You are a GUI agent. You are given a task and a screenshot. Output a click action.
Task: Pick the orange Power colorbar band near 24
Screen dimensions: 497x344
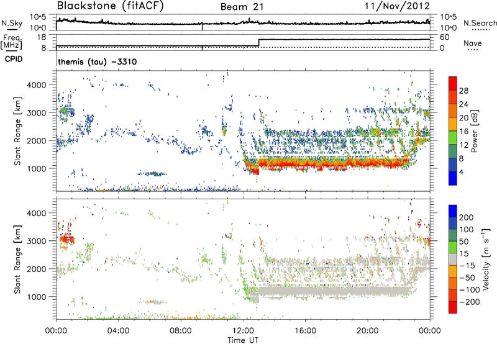point(453,111)
